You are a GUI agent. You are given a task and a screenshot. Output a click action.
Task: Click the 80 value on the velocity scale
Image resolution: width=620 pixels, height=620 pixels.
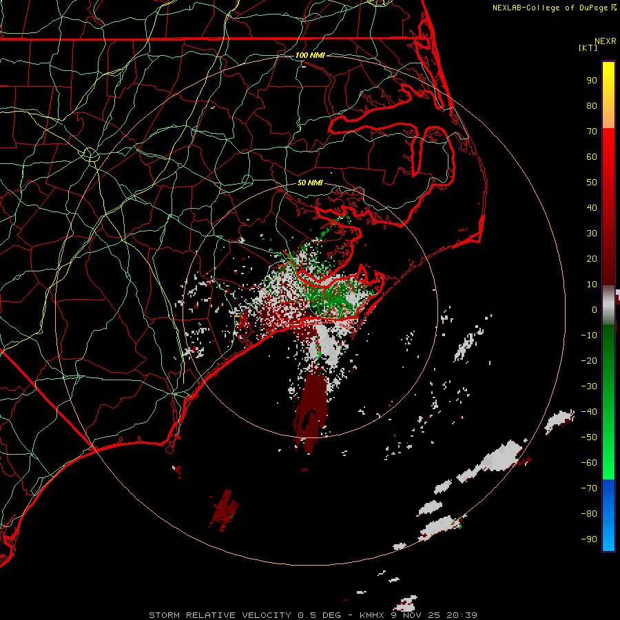click(x=592, y=105)
